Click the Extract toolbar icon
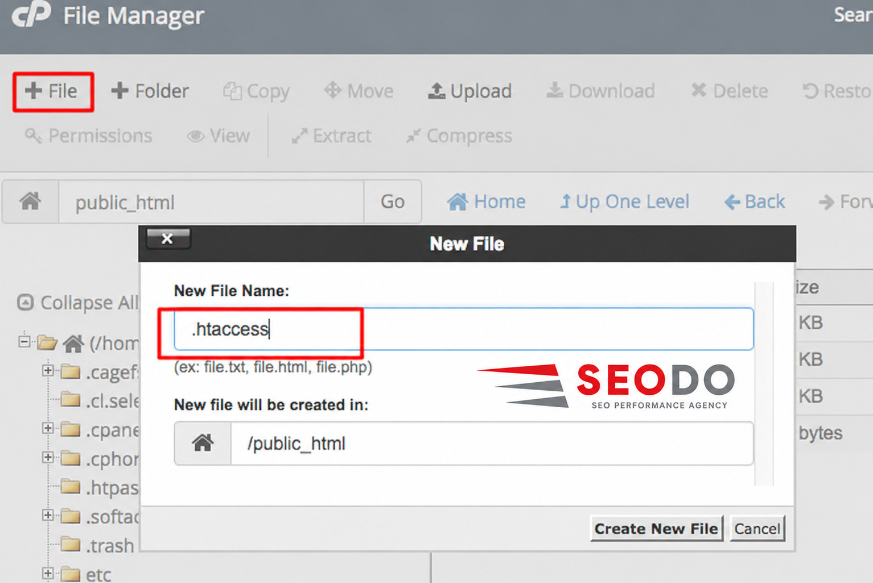This screenshot has height=583, width=873. [299, 136]
